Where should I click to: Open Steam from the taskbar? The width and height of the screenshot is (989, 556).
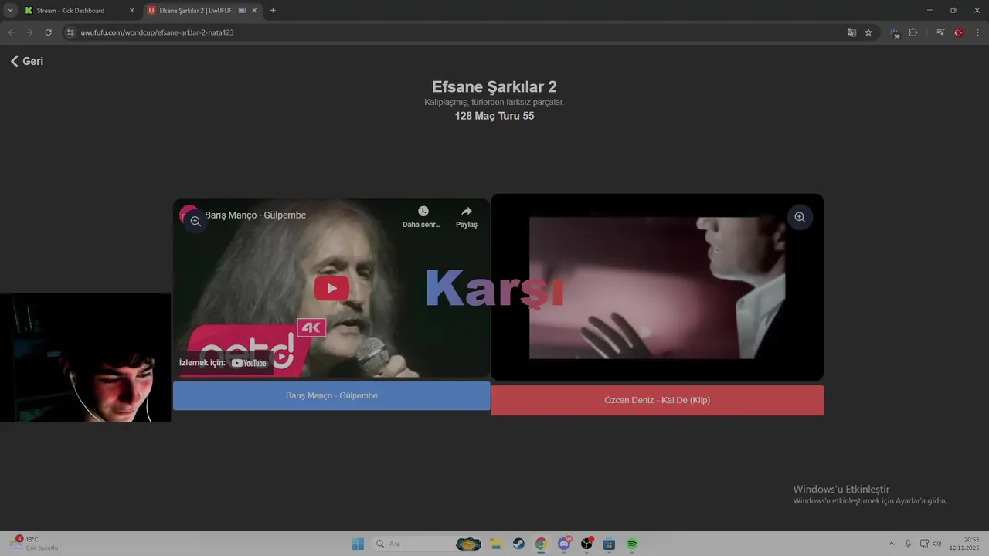(518, 544)
